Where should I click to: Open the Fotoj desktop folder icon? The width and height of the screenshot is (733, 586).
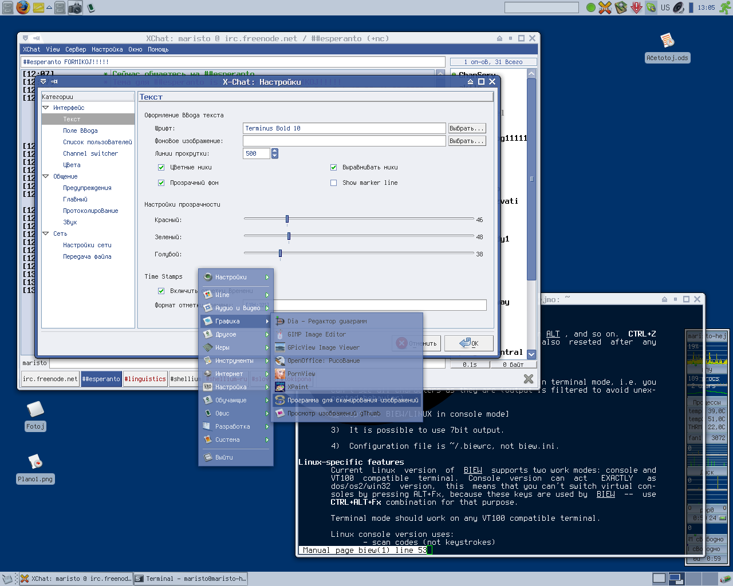tap(35, 415)
